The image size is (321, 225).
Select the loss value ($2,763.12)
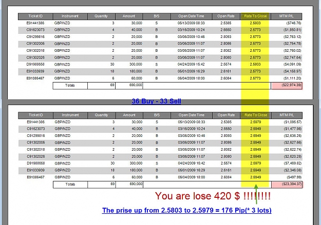point(292,37)
